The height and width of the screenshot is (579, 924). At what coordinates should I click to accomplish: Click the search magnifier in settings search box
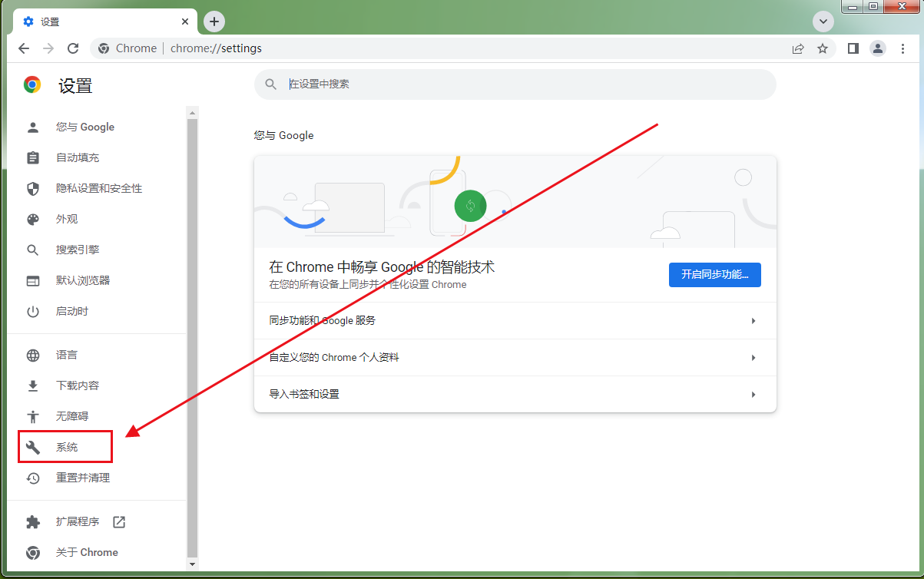270,84
